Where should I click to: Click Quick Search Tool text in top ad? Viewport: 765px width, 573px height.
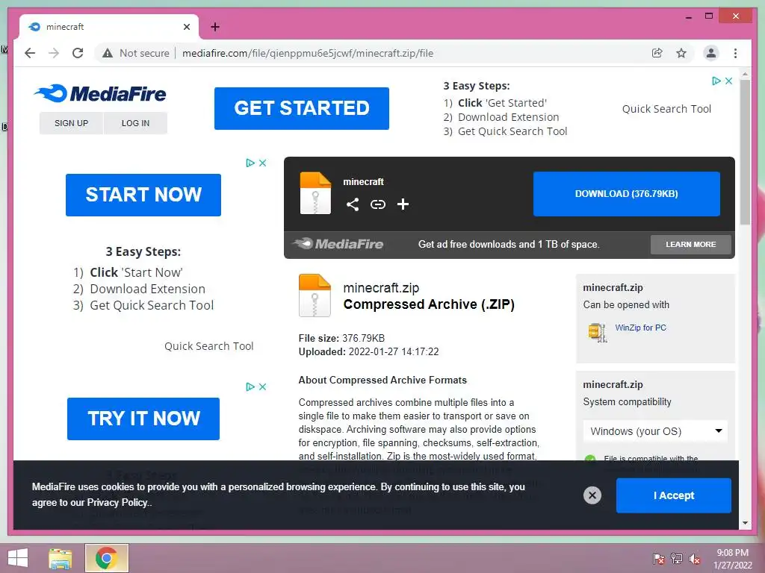pos(666,109)
